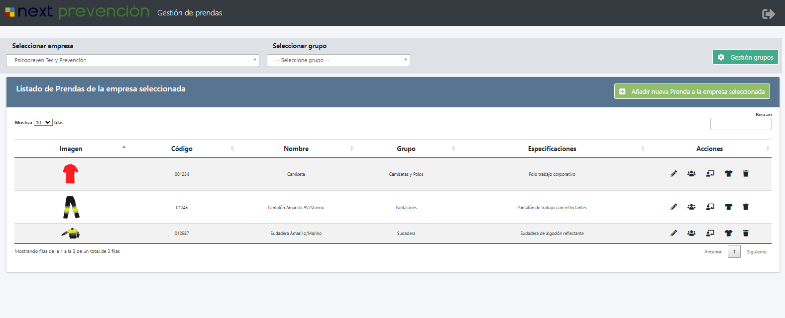Change the Mostrar rows-per-page selector
This screenshot has height=318, width=785.
click(43, 122)
